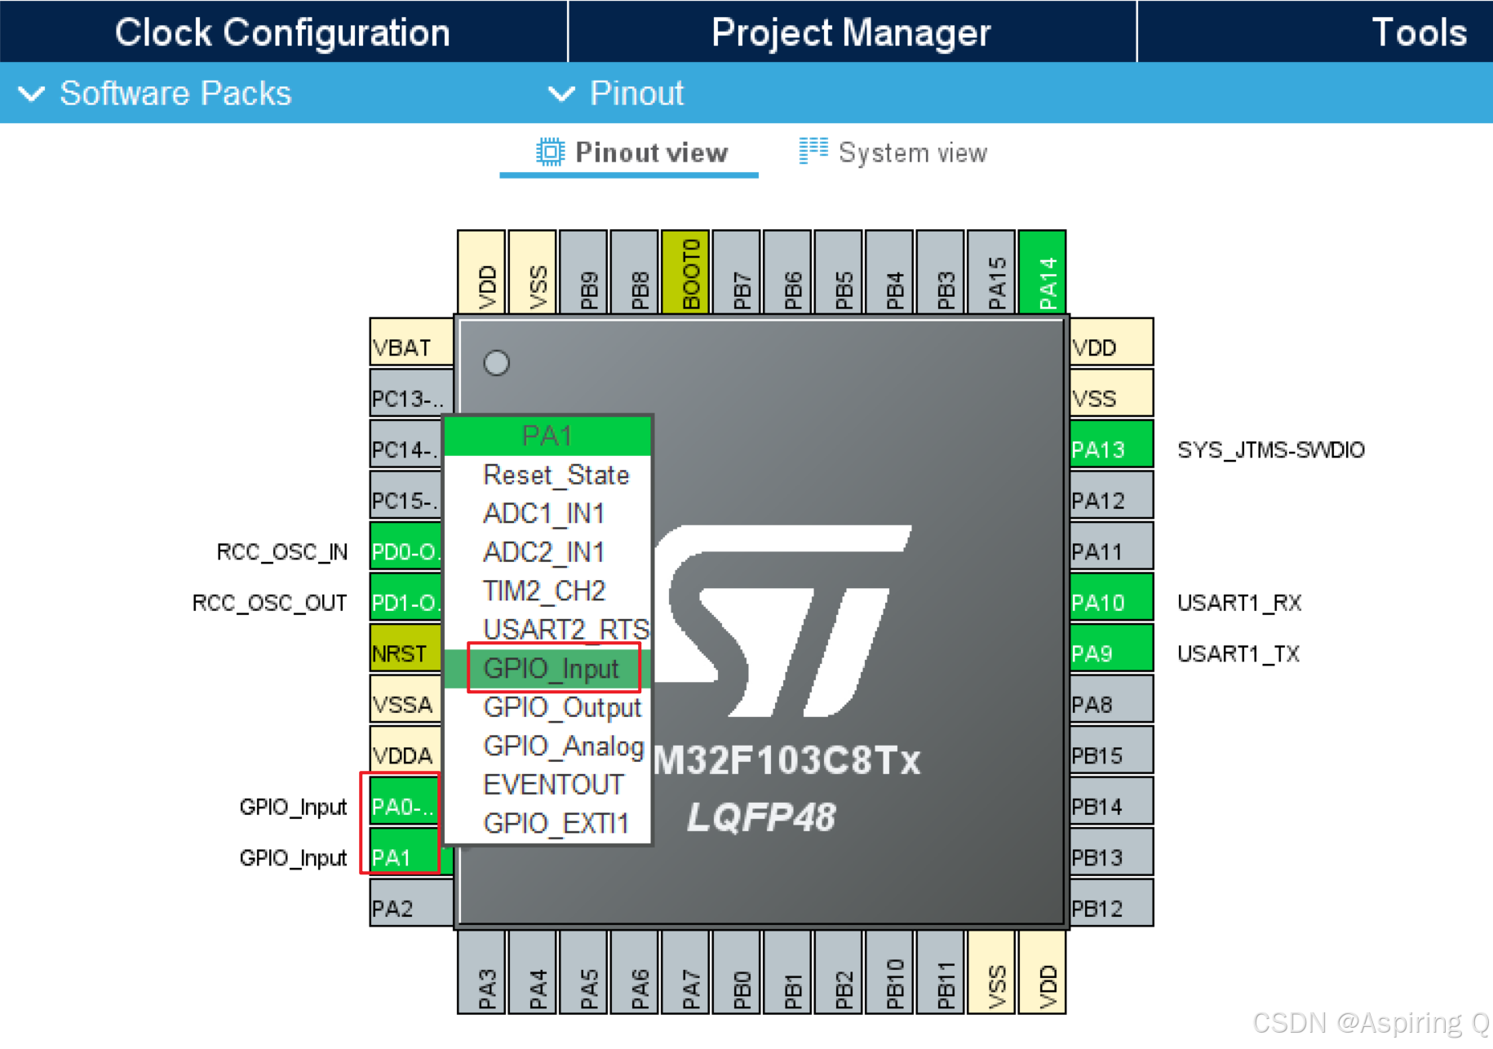The width and height of the screenshot is (1493, 1049).
Task: Click the USART1_RX label
Action: click(x=1238, y=603)
